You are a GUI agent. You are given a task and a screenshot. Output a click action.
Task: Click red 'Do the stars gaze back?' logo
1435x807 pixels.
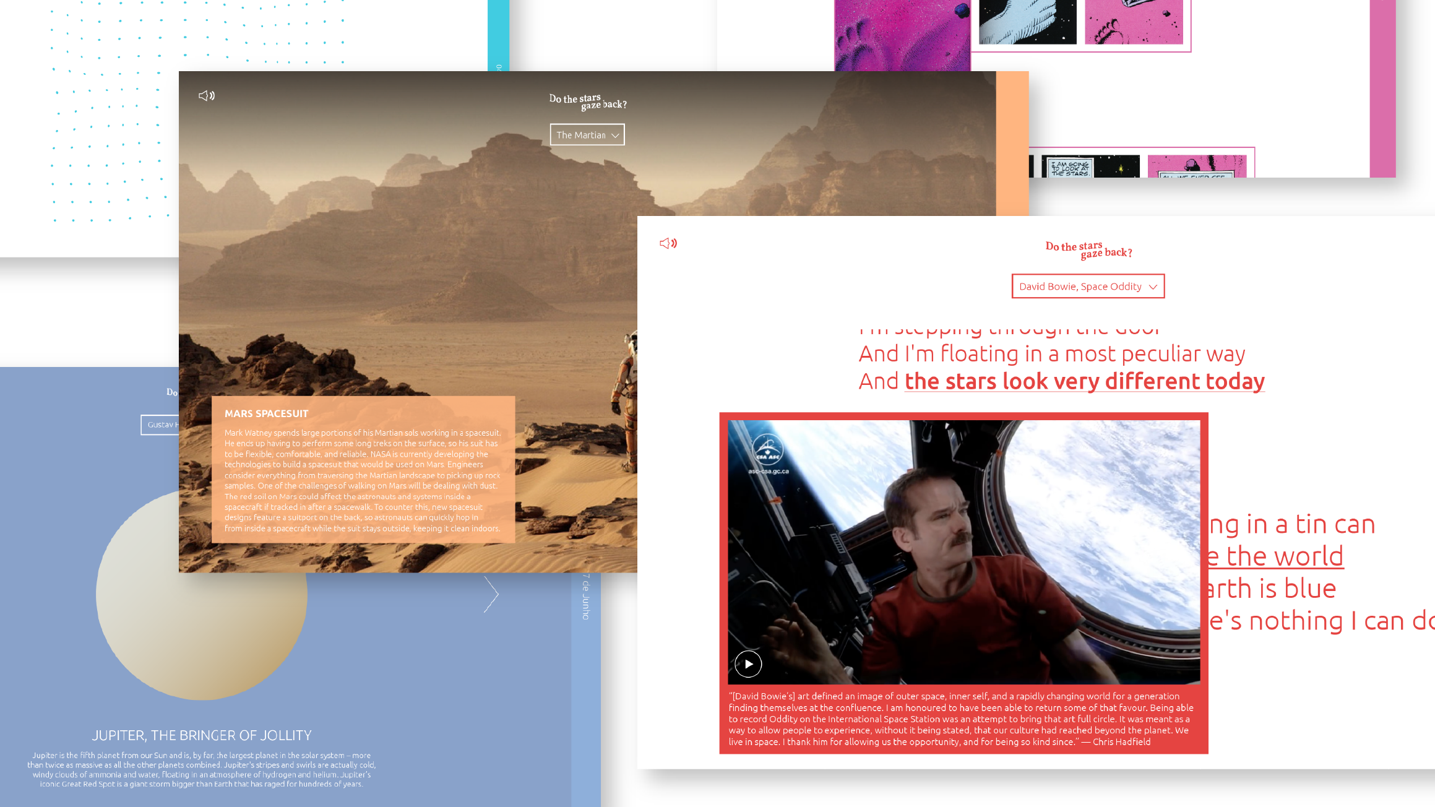[1088, 249]
